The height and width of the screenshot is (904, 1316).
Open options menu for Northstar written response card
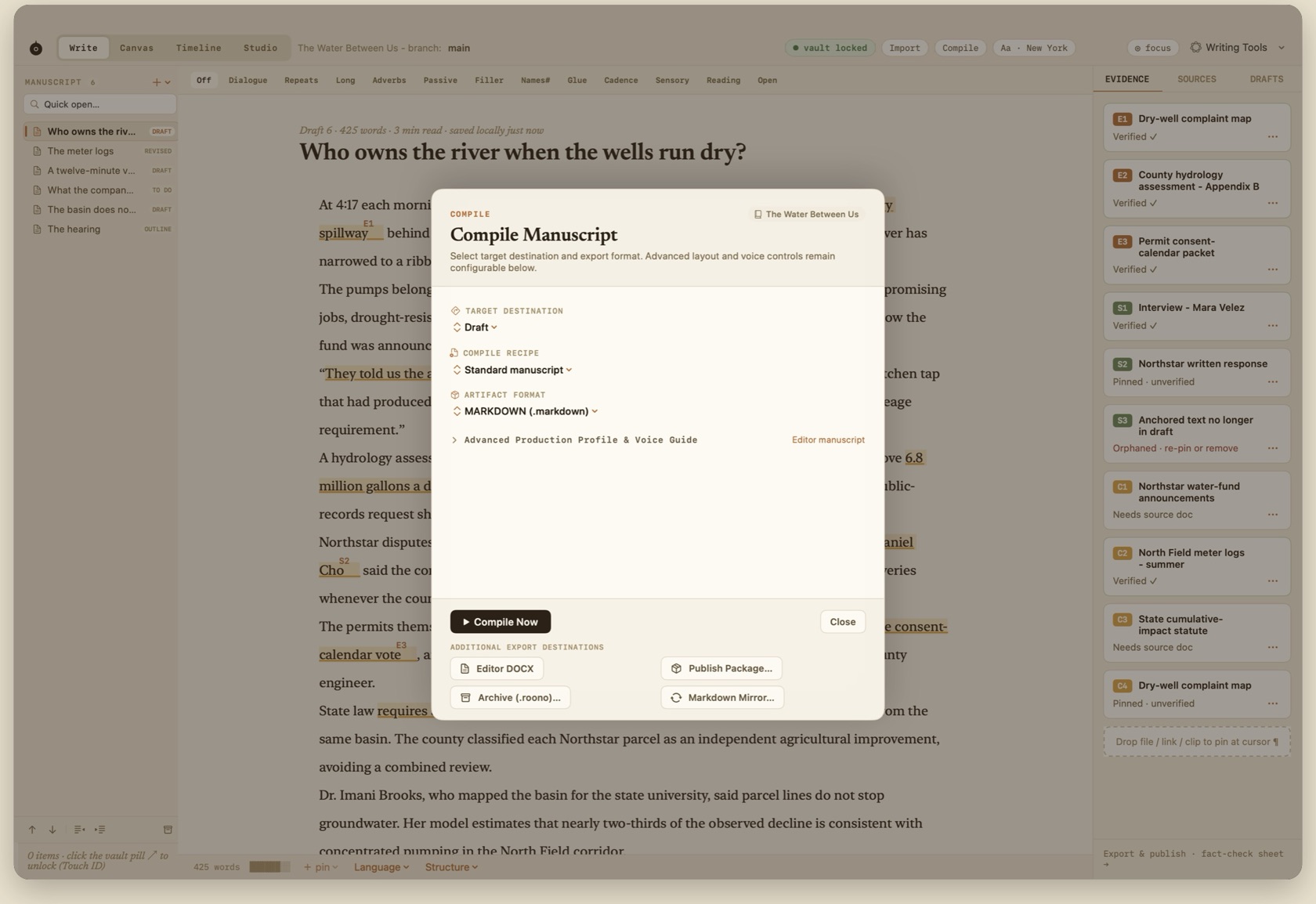coord(1273,382)
